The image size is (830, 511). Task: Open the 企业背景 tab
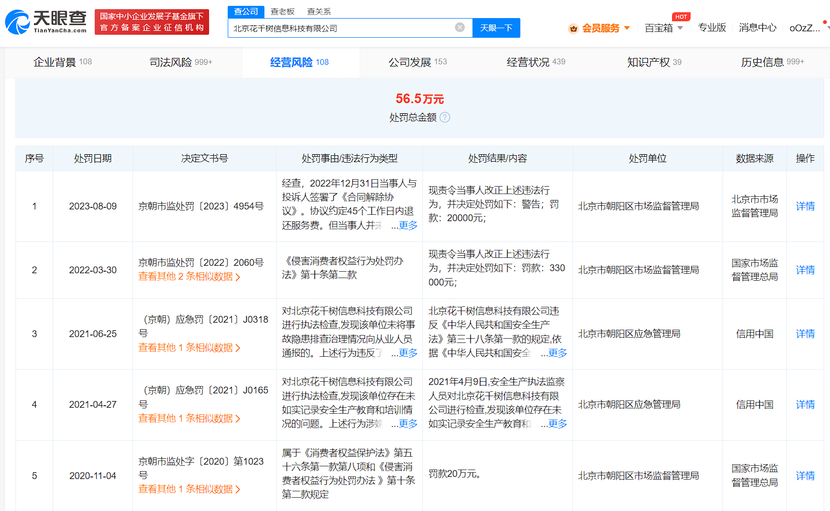click(x=63, y=62)
